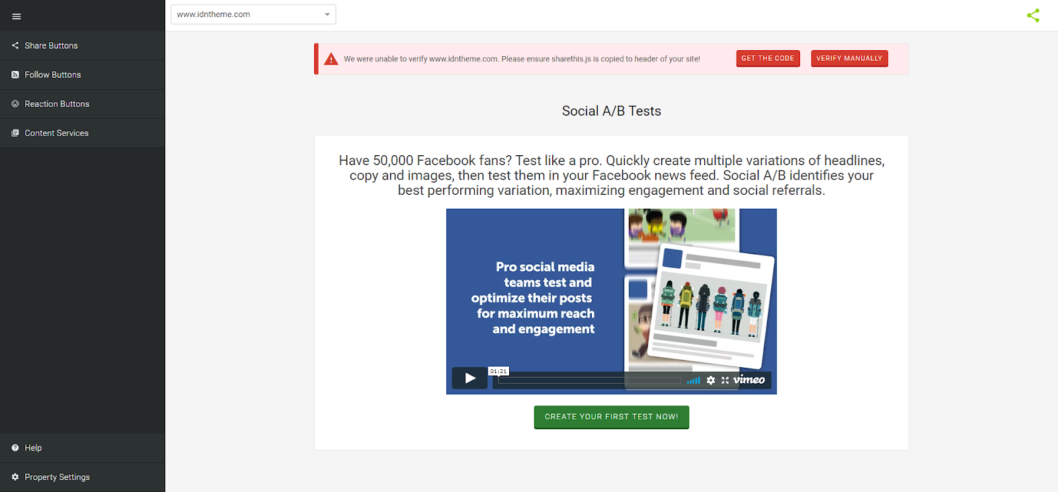Click the Content Services icon
This screenshot has width=1058, height=492.
click(x=15, y=133)
